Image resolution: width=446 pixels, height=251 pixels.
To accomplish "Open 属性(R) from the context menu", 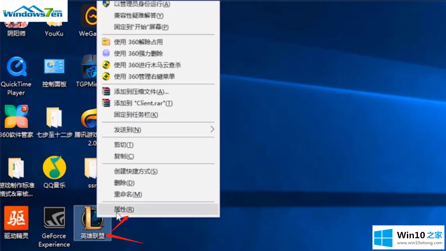I will click(158, 209).
